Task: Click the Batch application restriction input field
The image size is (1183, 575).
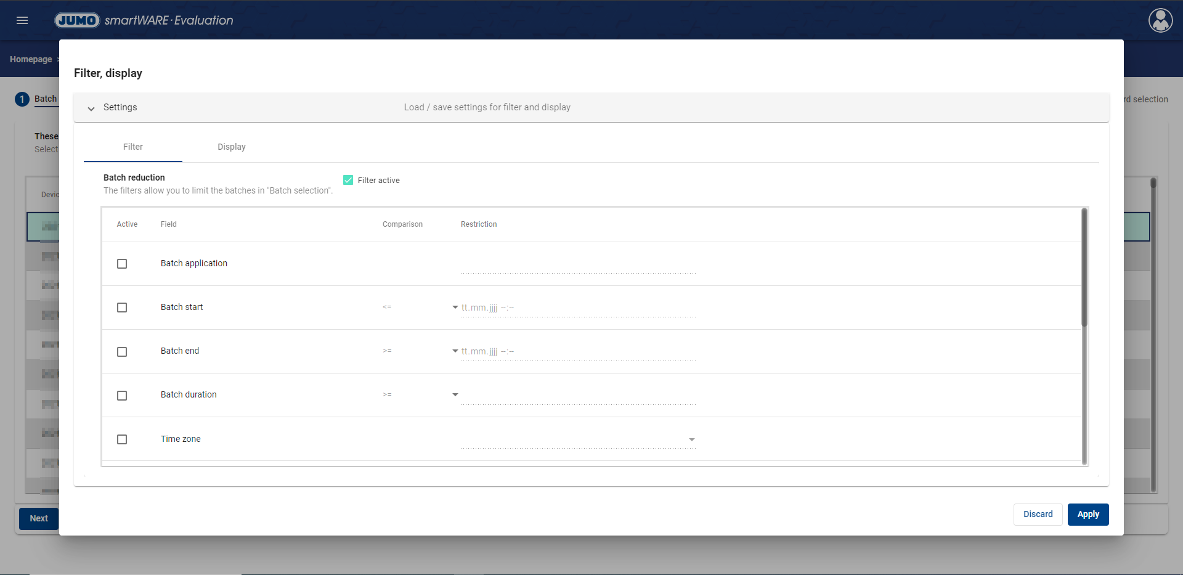Action: coord(577,265)
